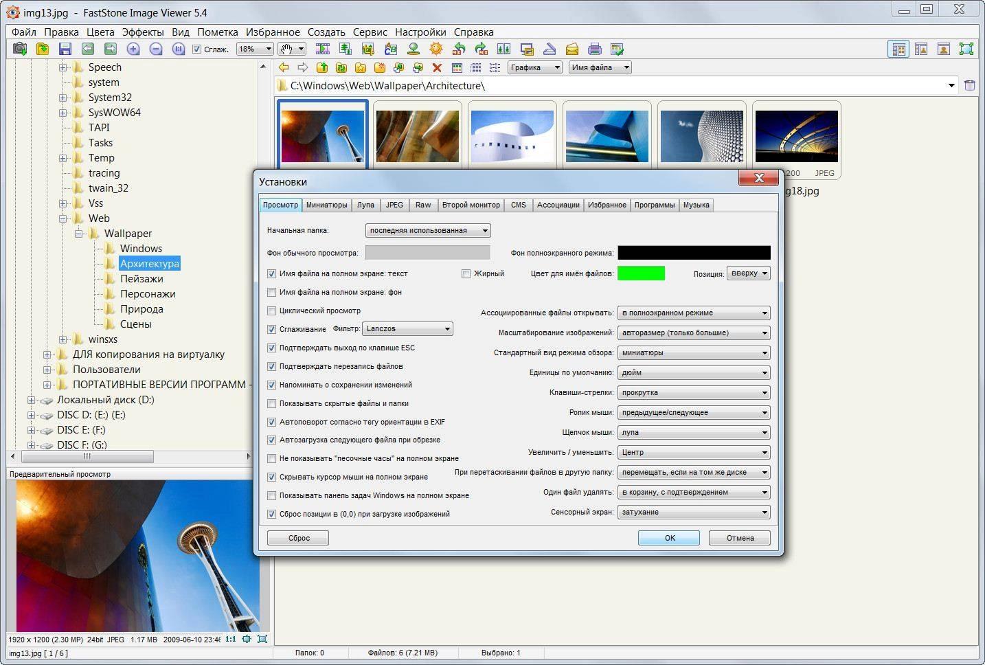The width and height of the screenshot is (985, 665).
Task: Select the Пейзажи folder in tree
Action: point(141,279)
